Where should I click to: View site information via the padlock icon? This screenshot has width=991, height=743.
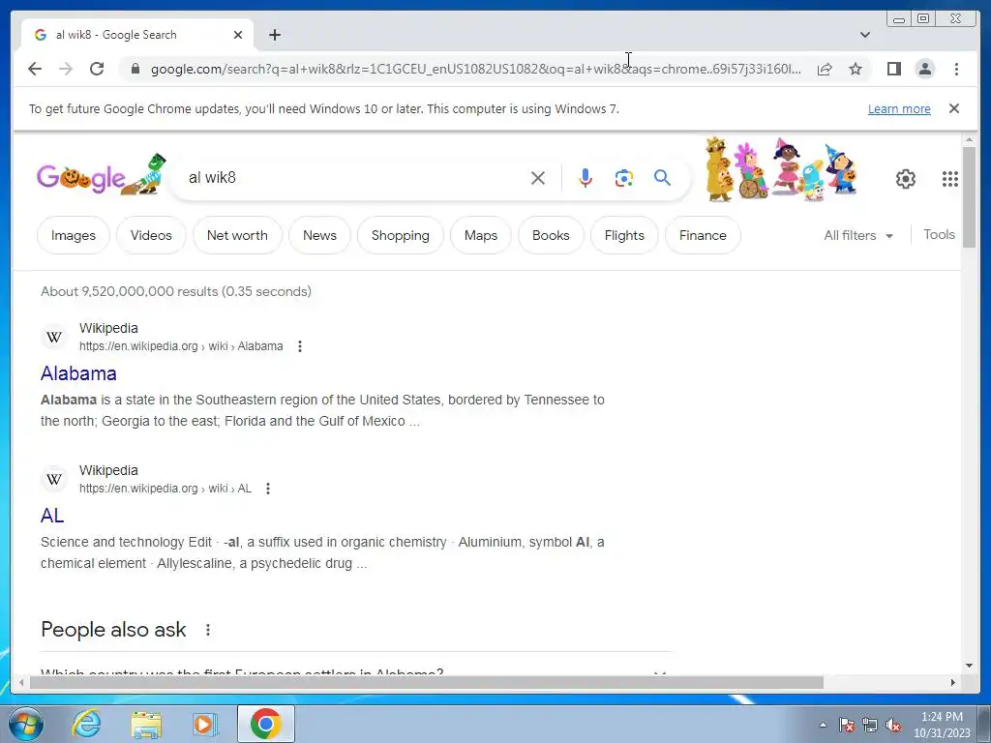[x=135, y=69]
